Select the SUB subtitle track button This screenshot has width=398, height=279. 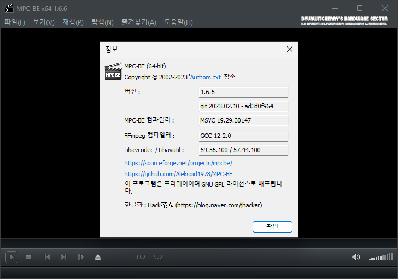point(157,257)
